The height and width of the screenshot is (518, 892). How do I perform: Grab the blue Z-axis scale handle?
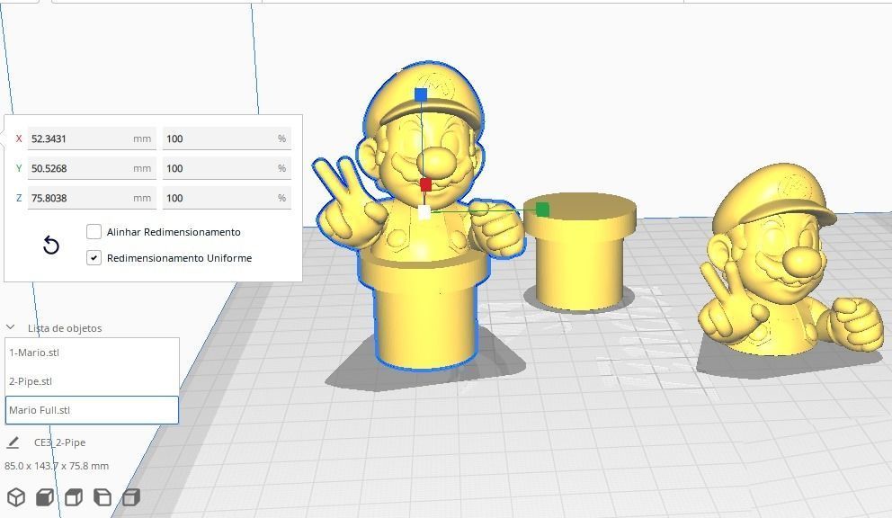421,94
